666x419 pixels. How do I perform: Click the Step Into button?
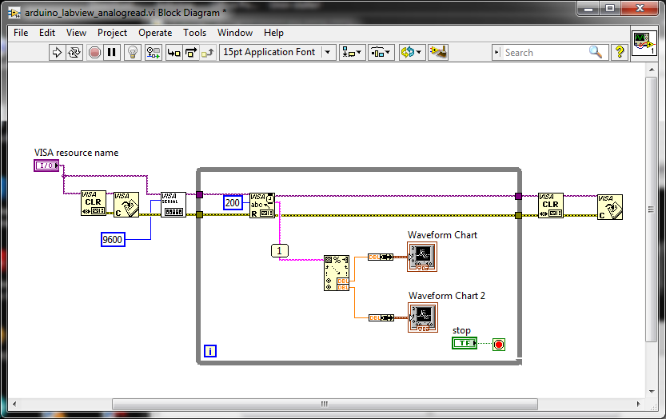point(173,52)
